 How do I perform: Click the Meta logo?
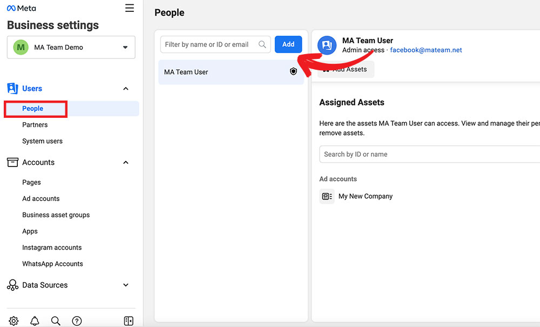(22, 8)
